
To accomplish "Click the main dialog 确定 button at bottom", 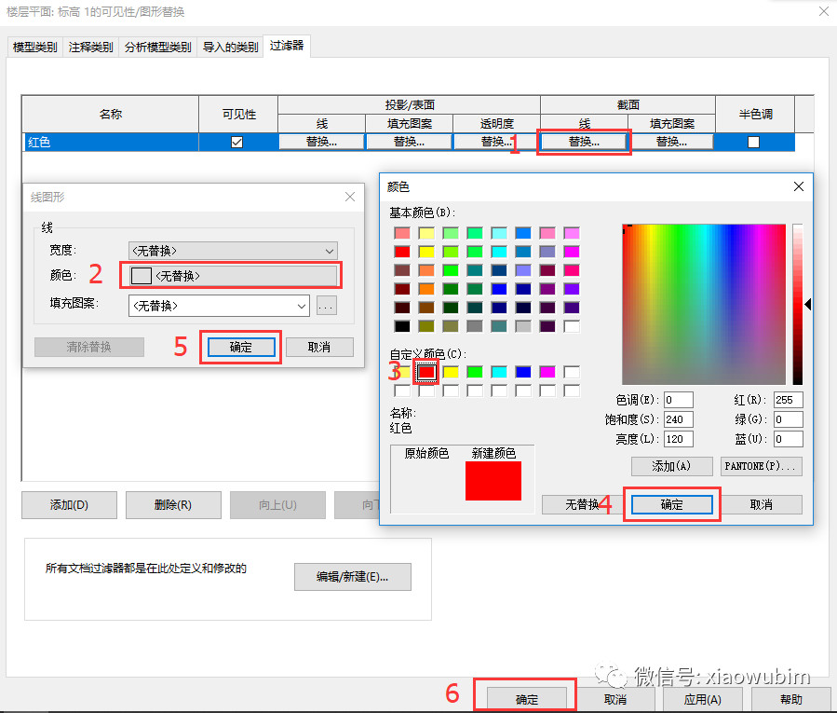I will click(527, 699).
